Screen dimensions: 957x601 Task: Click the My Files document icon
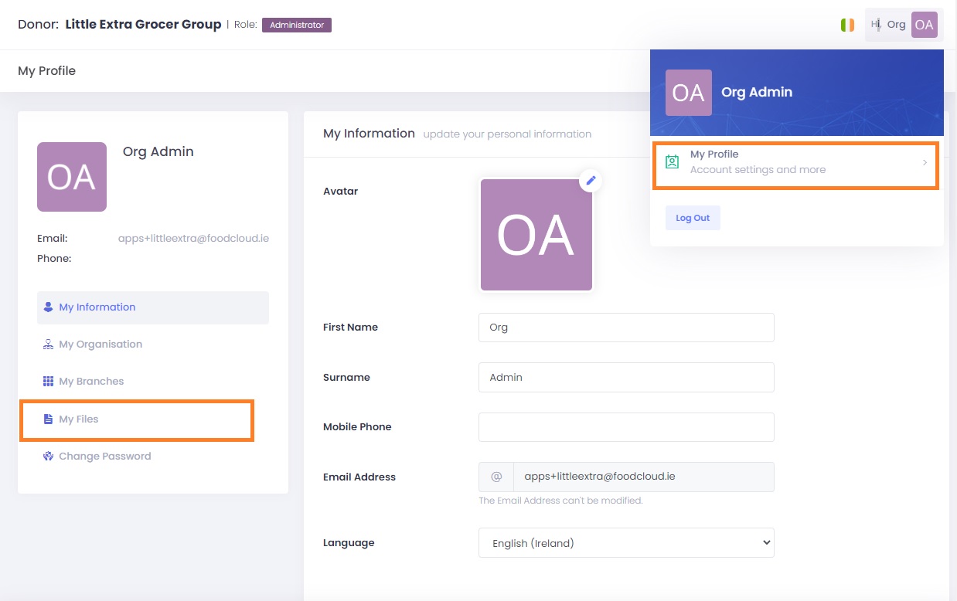pos(48,419)
